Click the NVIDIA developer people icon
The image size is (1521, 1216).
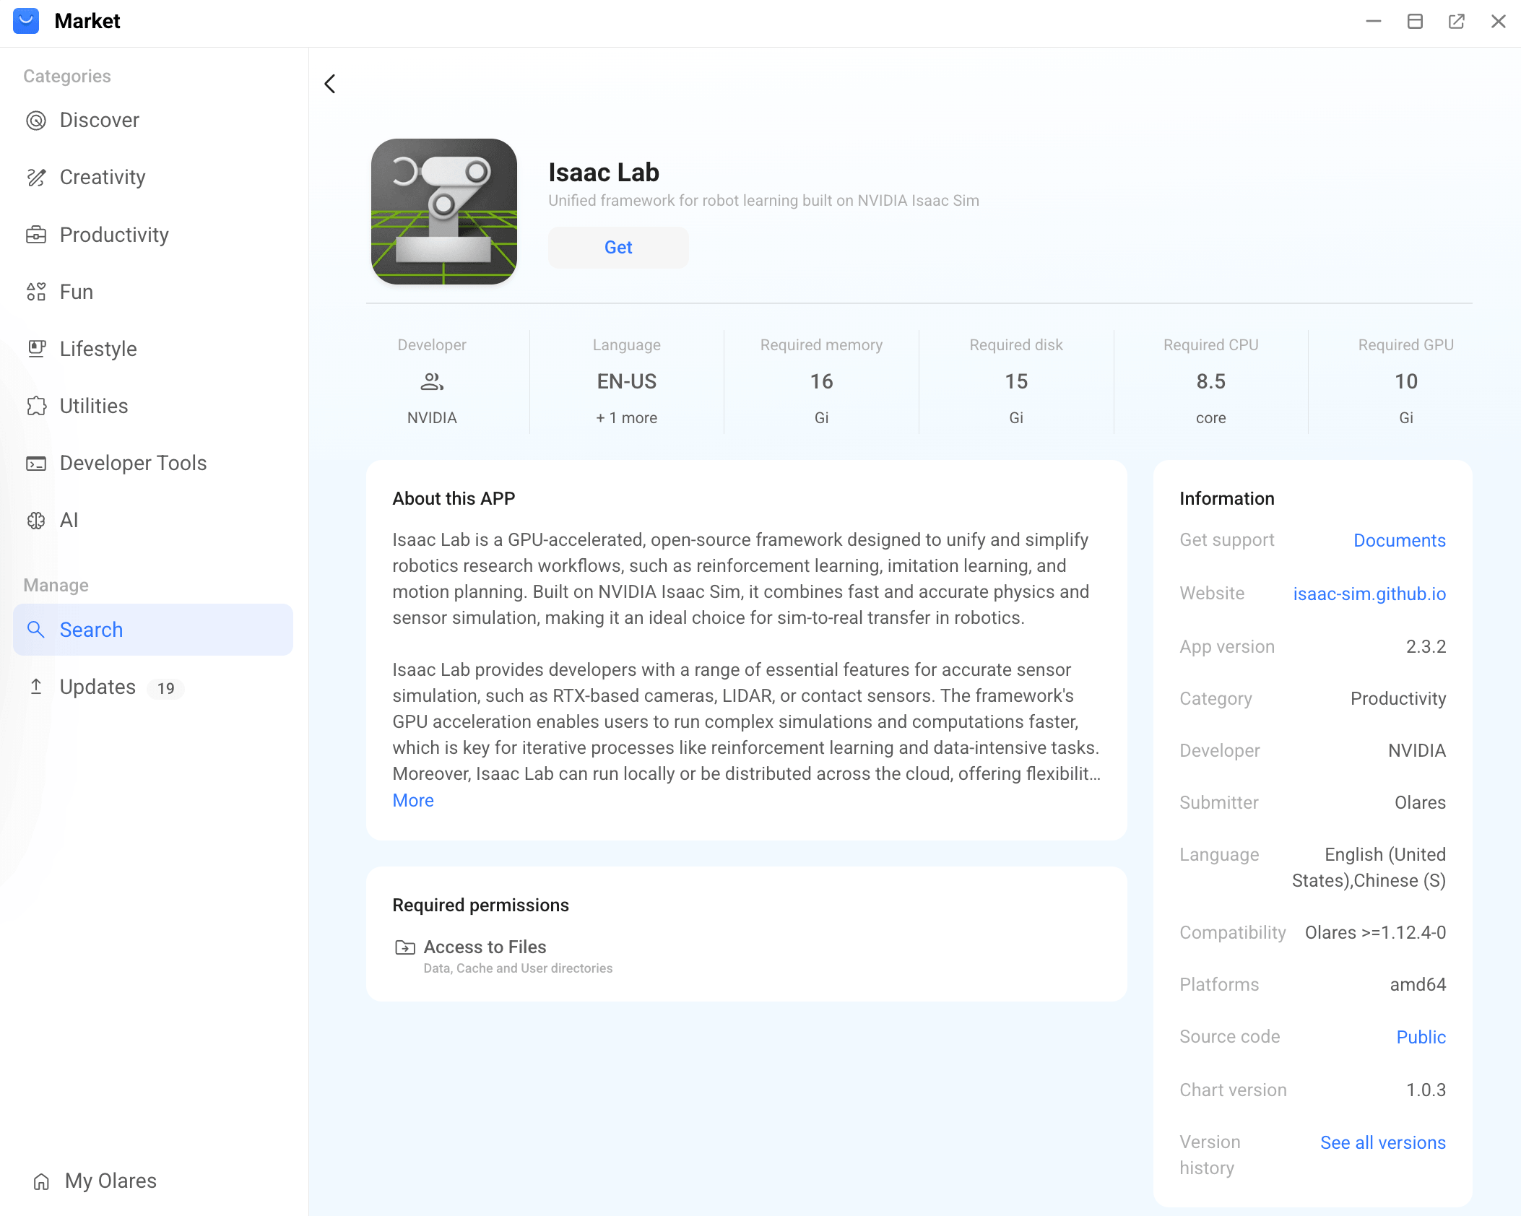click(x=432, y=381)
